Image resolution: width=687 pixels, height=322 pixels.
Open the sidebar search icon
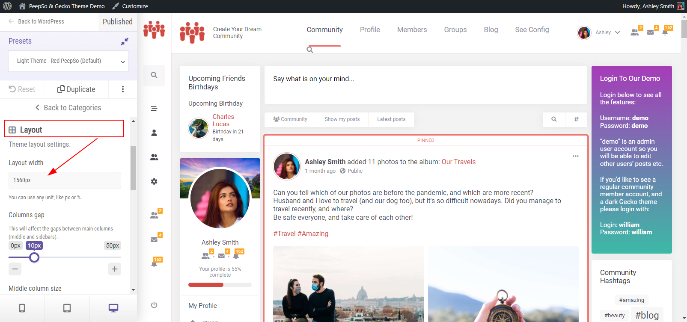154,75
